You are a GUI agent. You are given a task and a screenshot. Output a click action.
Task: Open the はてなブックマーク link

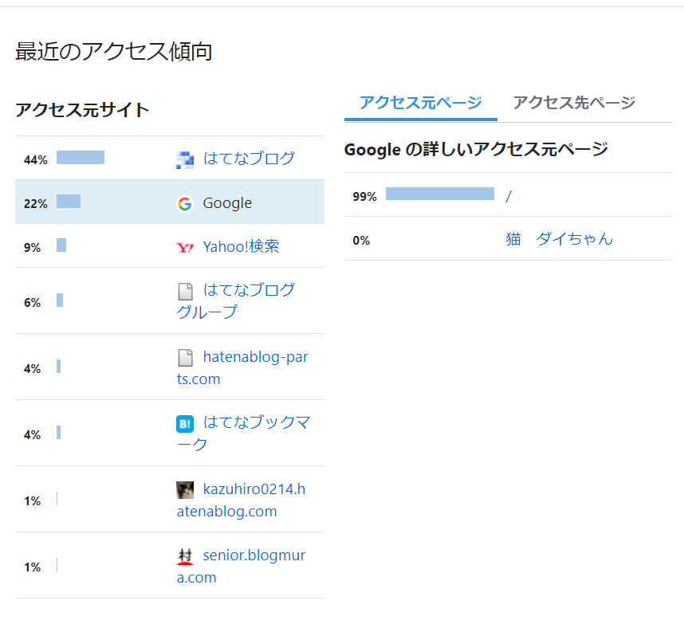243,433
